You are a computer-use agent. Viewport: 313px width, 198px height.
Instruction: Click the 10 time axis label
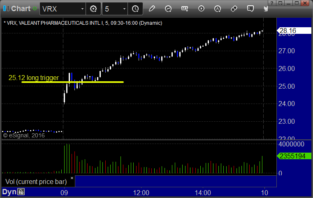[x=264, y=193]
